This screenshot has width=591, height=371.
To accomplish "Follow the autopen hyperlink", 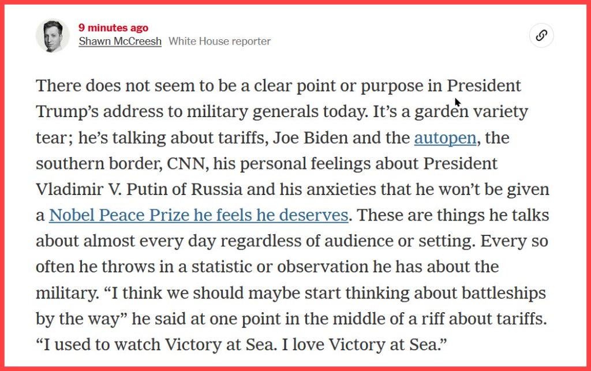I will click(445, 138).
